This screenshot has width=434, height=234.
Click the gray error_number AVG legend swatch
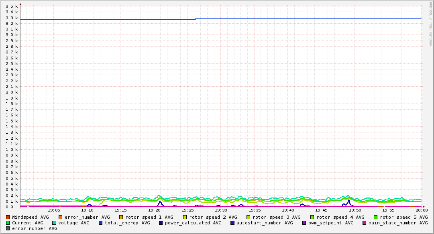8,228
